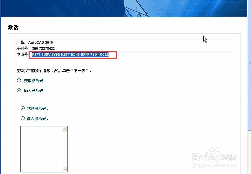Click the text area scroll up arrow
Screen dimensions: 251x174
pos(65,129)
